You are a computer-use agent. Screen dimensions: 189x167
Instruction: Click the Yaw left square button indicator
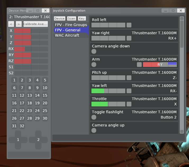pos(129,91)
